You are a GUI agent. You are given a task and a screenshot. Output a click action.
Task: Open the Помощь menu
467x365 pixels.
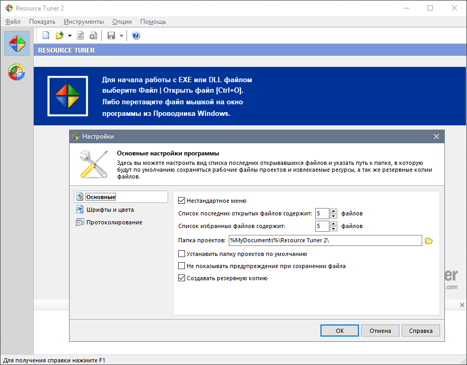tap(153, 22)
